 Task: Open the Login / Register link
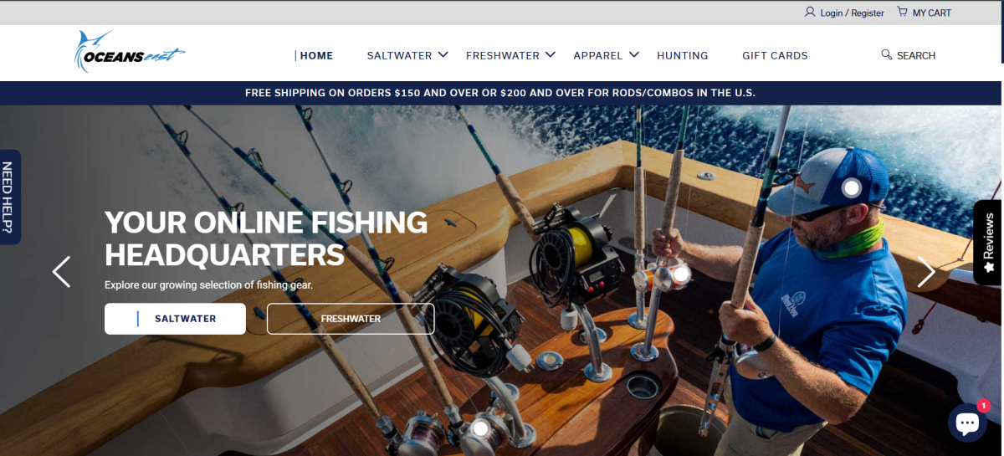click(852, 13)
